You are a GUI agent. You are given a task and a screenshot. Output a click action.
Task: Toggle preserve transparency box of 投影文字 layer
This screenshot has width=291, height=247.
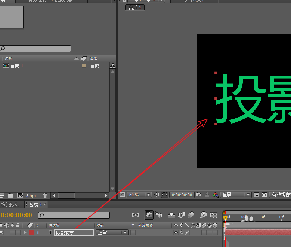[x=133, y=232]
